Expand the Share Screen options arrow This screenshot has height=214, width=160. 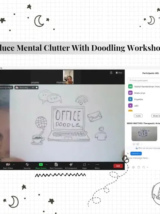pyautogui.click(x=46, y=164)
